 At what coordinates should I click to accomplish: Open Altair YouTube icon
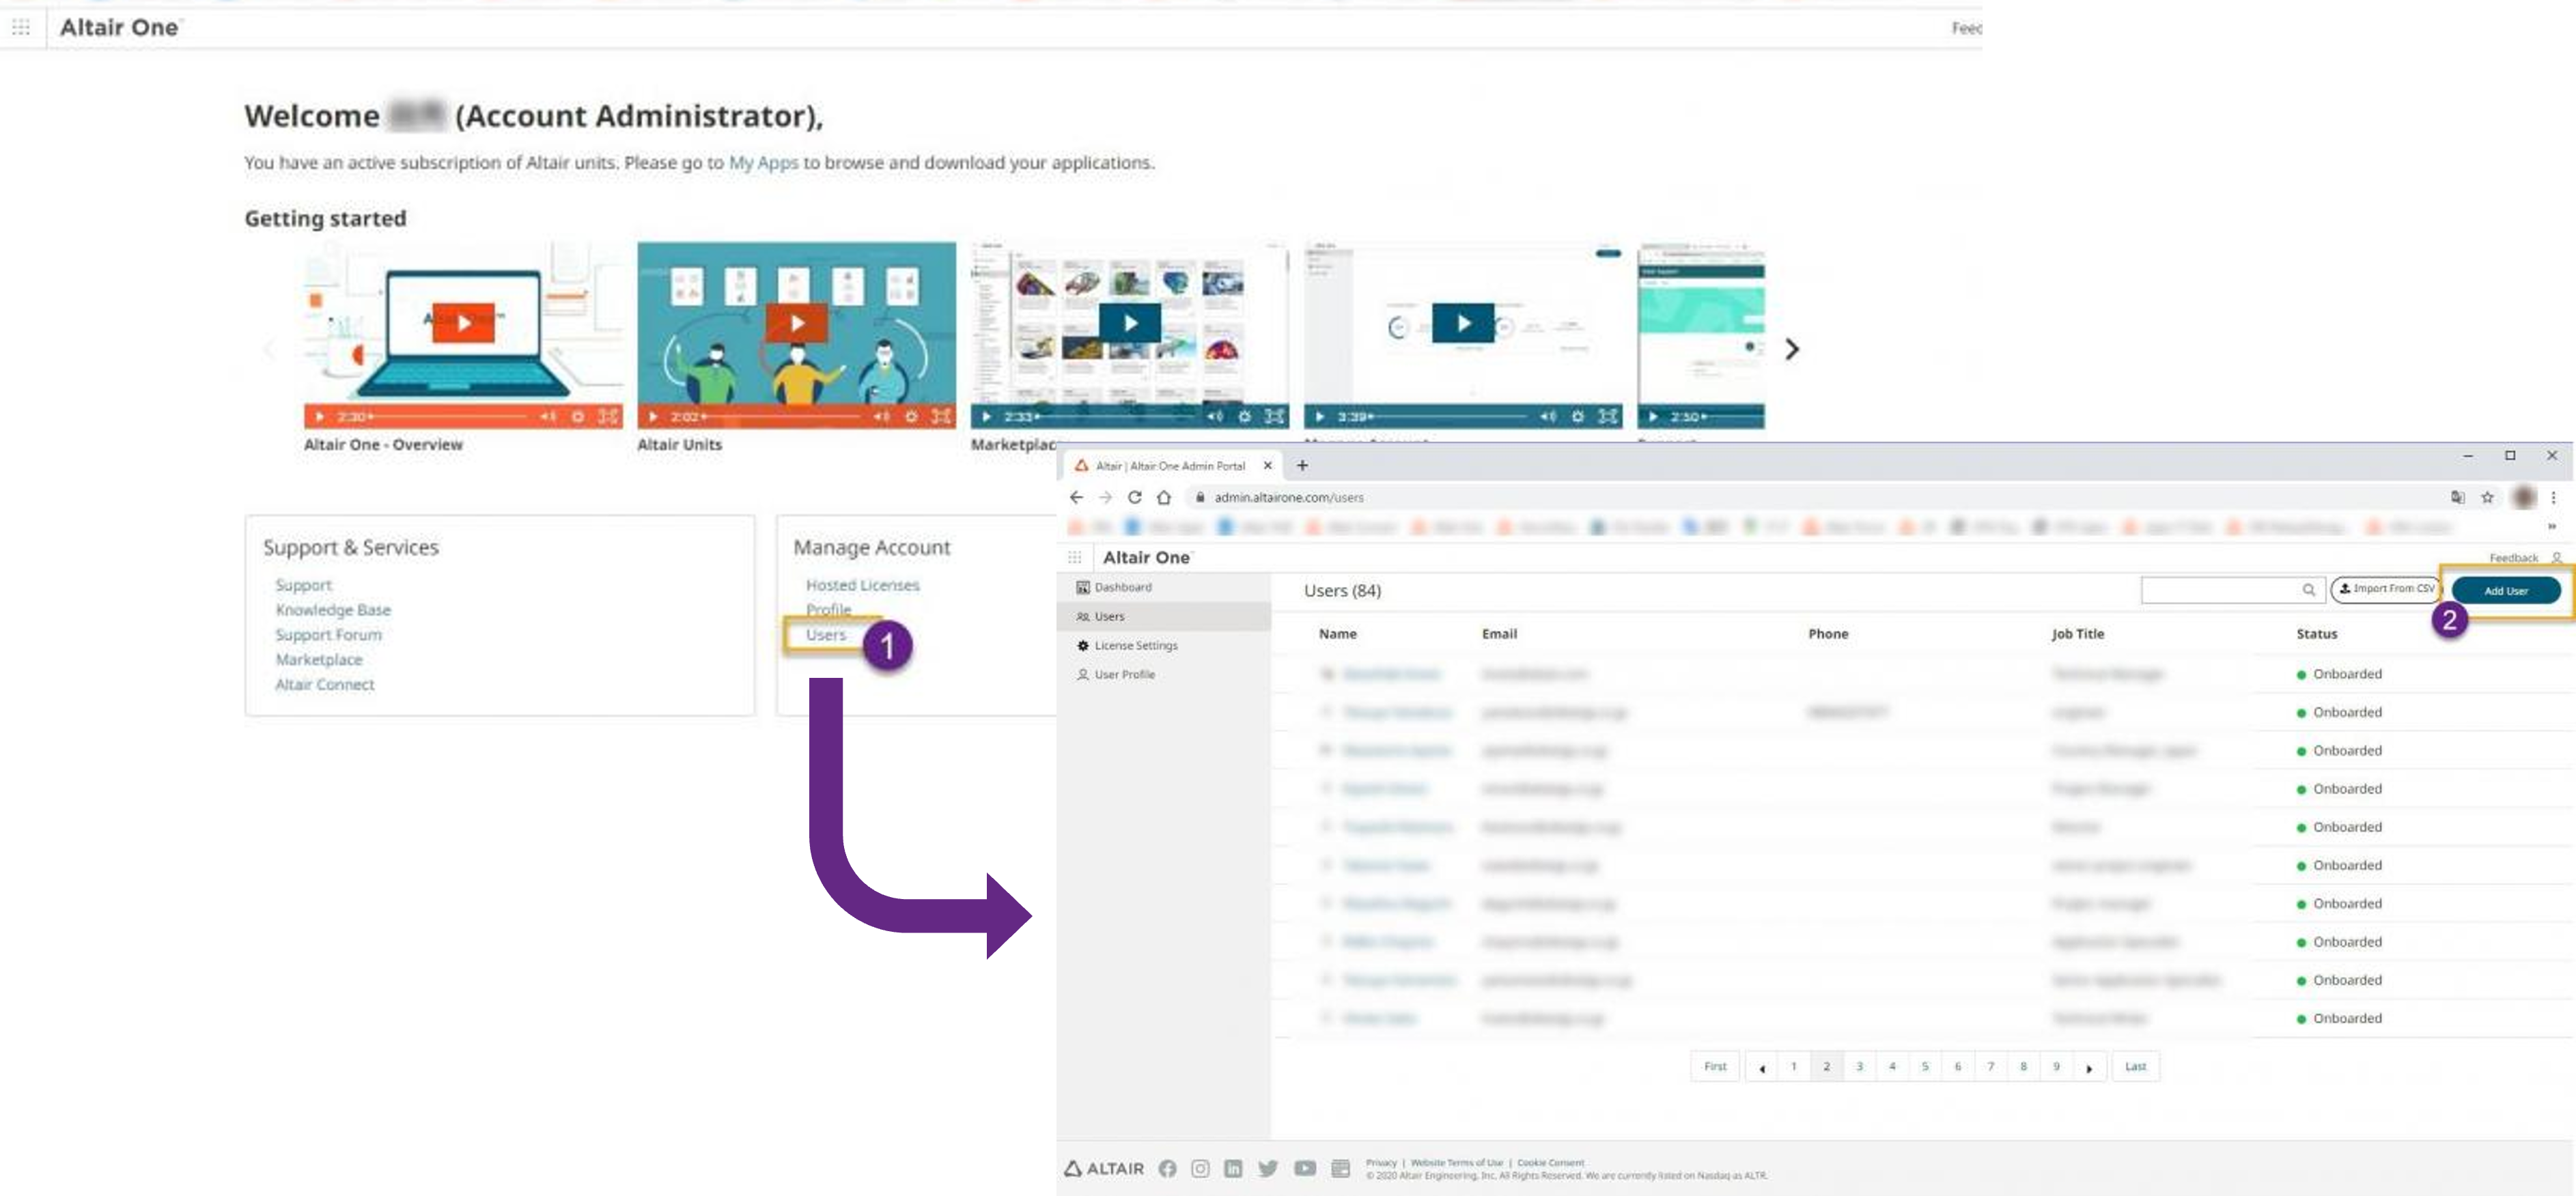[1304, 1168]
